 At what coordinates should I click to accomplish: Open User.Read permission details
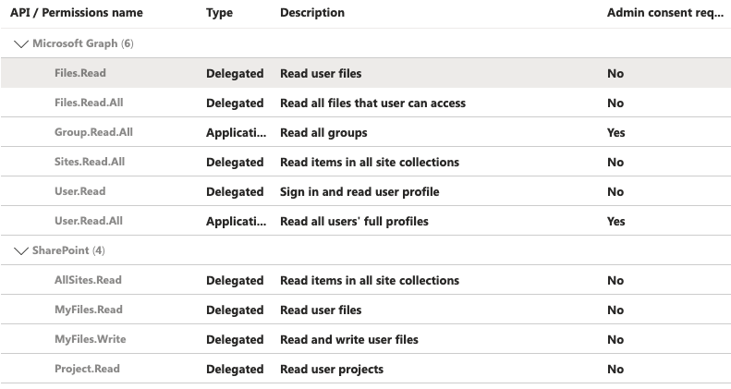click(80, 191)
